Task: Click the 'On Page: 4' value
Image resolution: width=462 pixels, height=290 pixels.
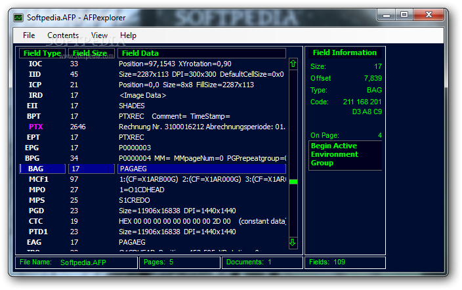Action: pos(379,135)
